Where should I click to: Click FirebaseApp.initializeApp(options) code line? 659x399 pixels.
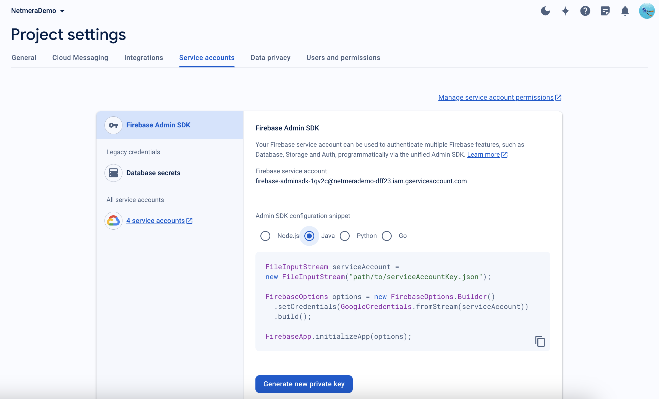coord(338,337)
